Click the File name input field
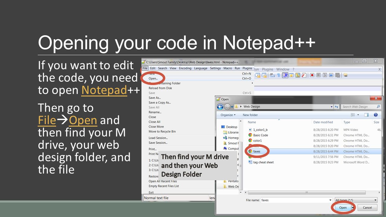 [296, 200]
